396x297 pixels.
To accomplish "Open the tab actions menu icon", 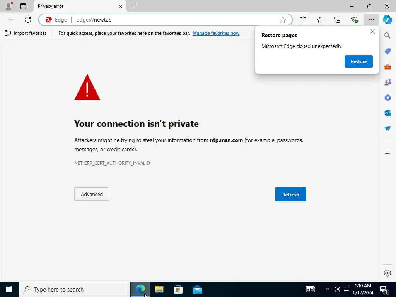I will (x=23, y=6).
